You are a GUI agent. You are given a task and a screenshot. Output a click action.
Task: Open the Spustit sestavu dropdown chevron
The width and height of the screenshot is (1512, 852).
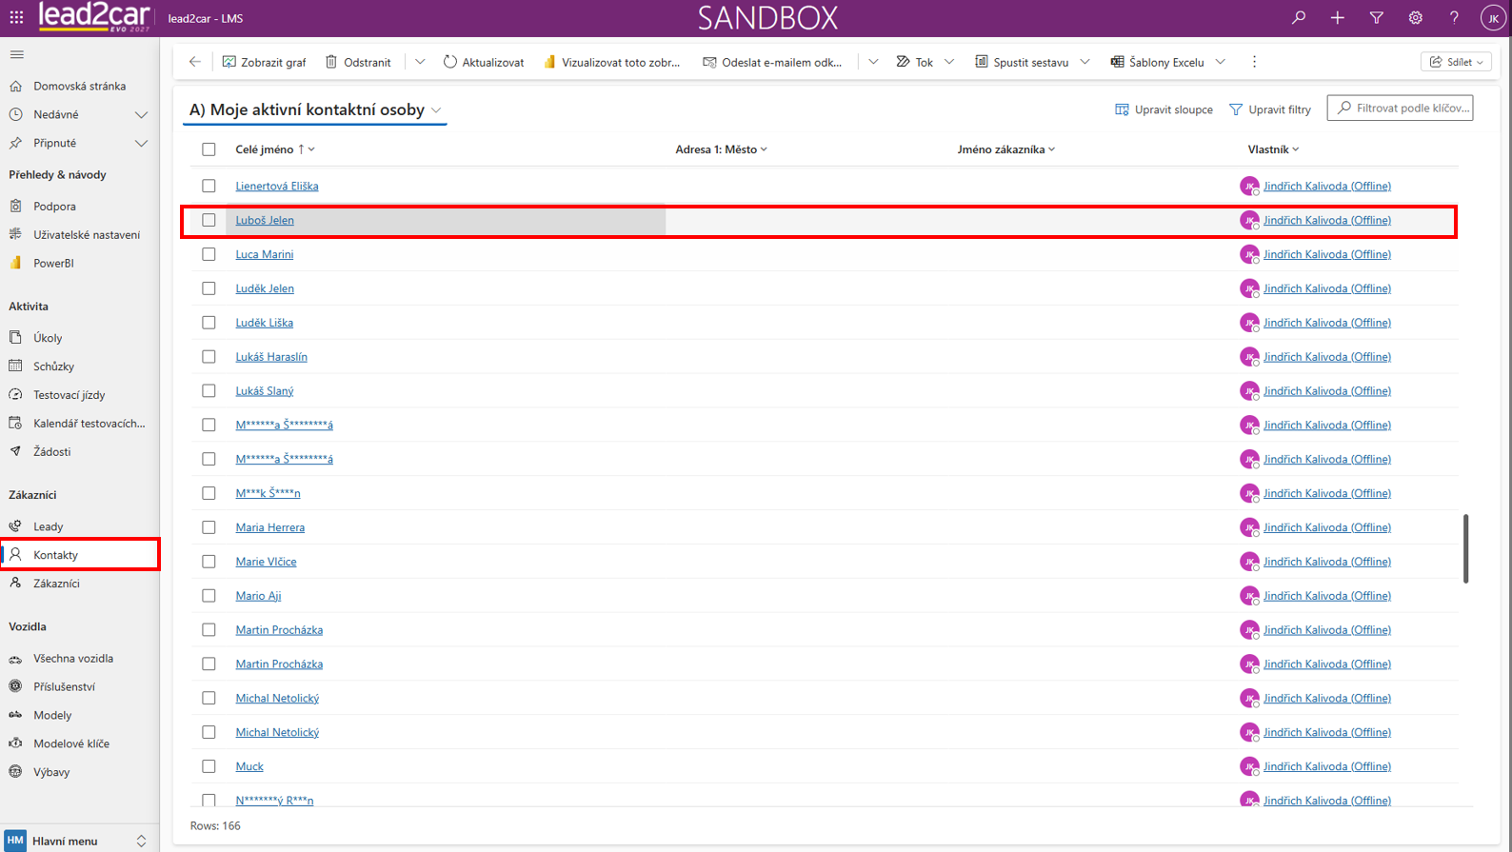pyautogui.click(x=1084, y=62)
